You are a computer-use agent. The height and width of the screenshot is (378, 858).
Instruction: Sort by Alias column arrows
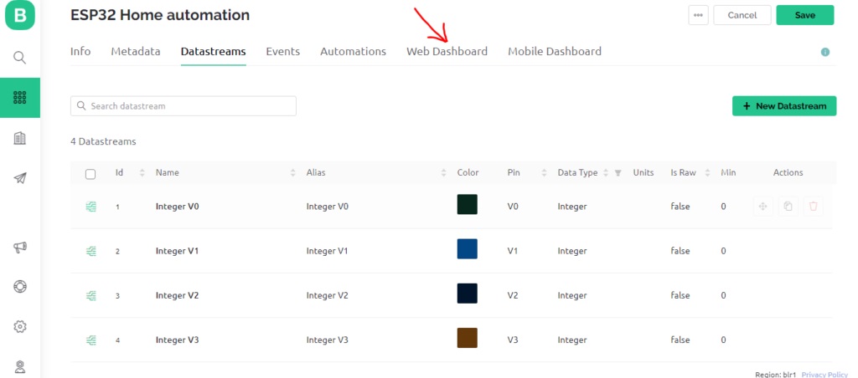[x=443, y=172]
